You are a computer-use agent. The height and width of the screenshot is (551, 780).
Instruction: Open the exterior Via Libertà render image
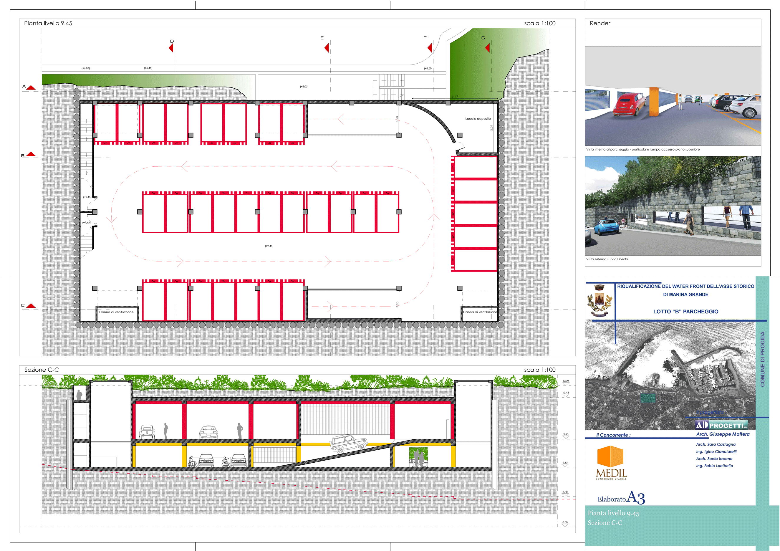click(673, 206)
